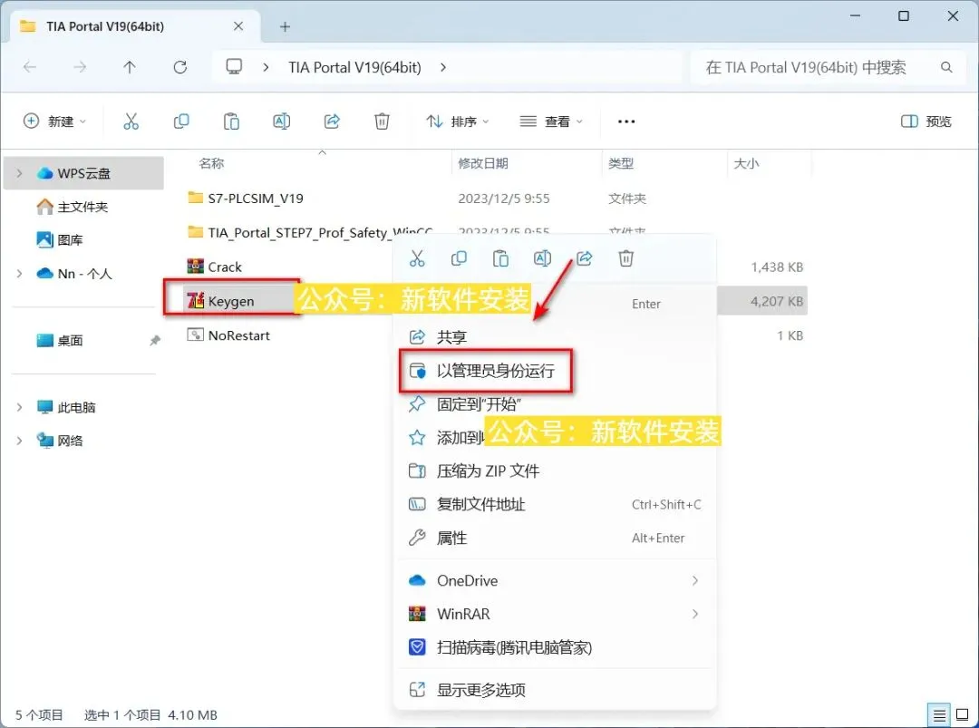This screenshot has height=728, width=979.
Task: Toggle the Preview pane button
Action: (926, 121)
